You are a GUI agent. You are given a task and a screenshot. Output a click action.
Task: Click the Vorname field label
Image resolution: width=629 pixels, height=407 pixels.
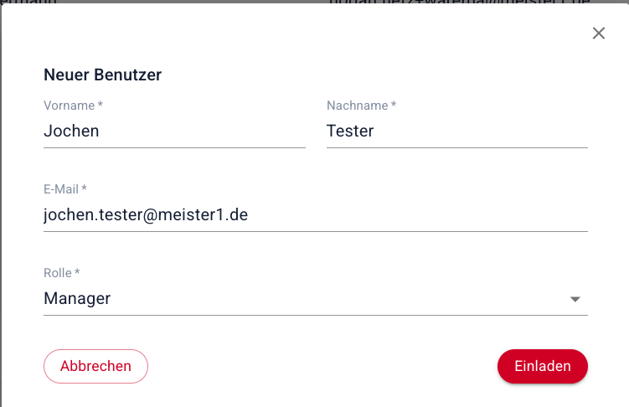coord(73,106)
